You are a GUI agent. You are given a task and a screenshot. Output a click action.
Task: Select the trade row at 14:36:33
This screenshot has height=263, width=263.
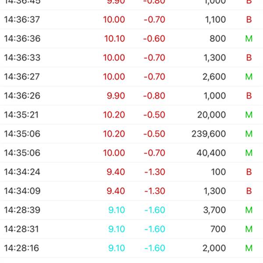(x=131, y=57)
